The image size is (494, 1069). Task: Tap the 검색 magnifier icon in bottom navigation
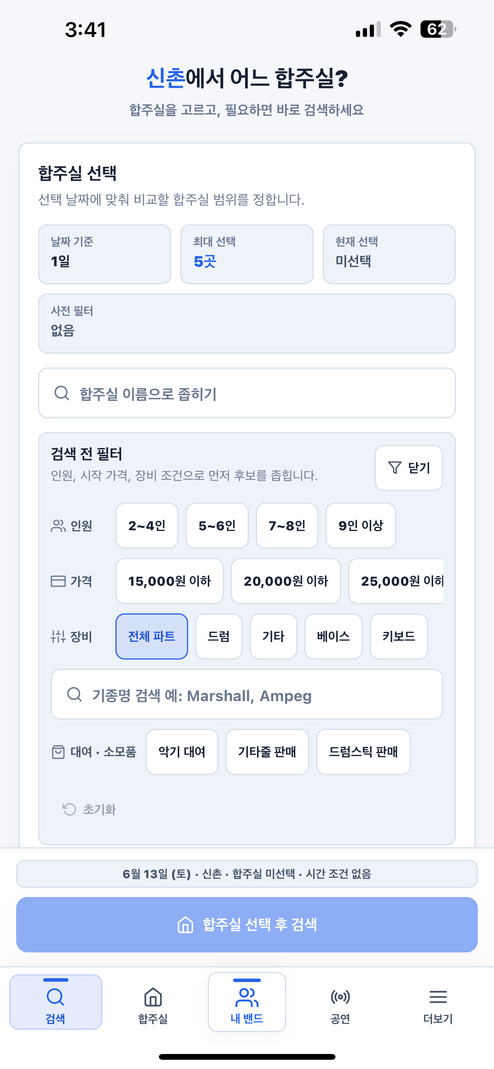click(x=55, y=997)
